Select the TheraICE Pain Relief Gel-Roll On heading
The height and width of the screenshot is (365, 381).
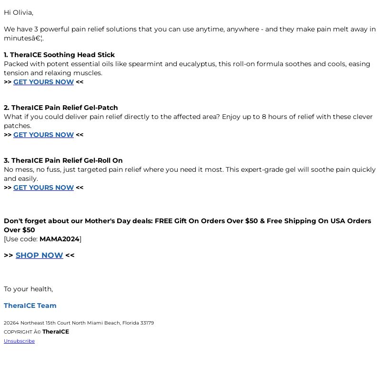point(63,160)
